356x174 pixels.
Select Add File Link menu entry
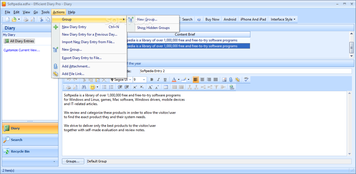coord(89,74)
